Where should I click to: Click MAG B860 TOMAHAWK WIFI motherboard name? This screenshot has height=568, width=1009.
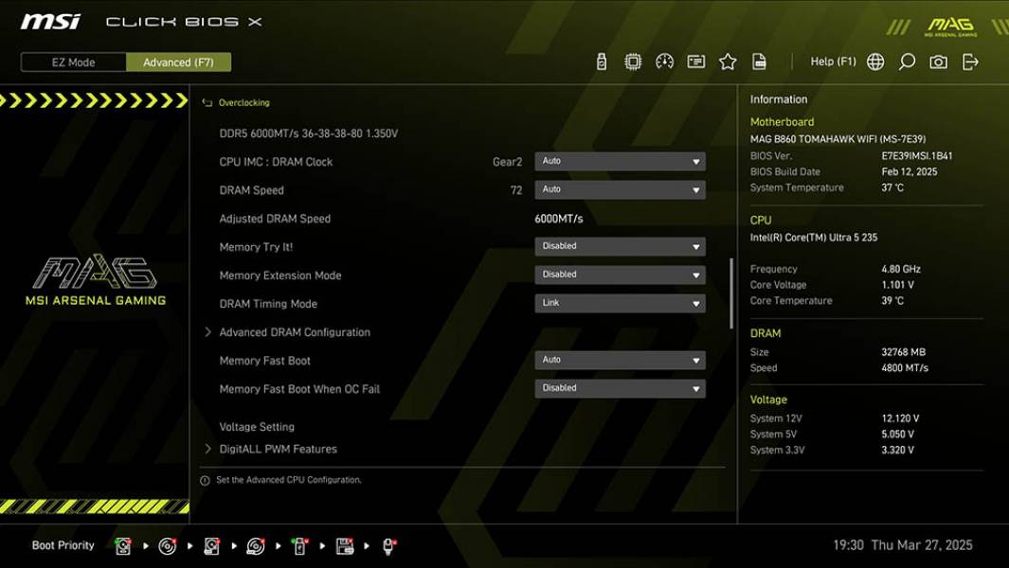pos(838,139)
